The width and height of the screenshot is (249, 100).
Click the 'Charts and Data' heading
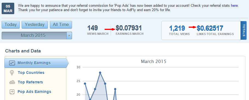pyautogui.click(x=23, y=51)
